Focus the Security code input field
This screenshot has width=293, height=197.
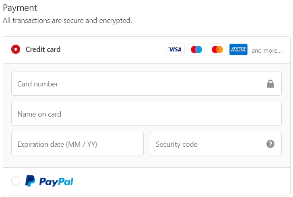coord(216,144)
